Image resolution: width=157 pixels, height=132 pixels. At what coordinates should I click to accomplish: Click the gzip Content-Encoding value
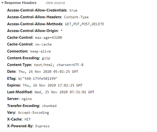46,58
